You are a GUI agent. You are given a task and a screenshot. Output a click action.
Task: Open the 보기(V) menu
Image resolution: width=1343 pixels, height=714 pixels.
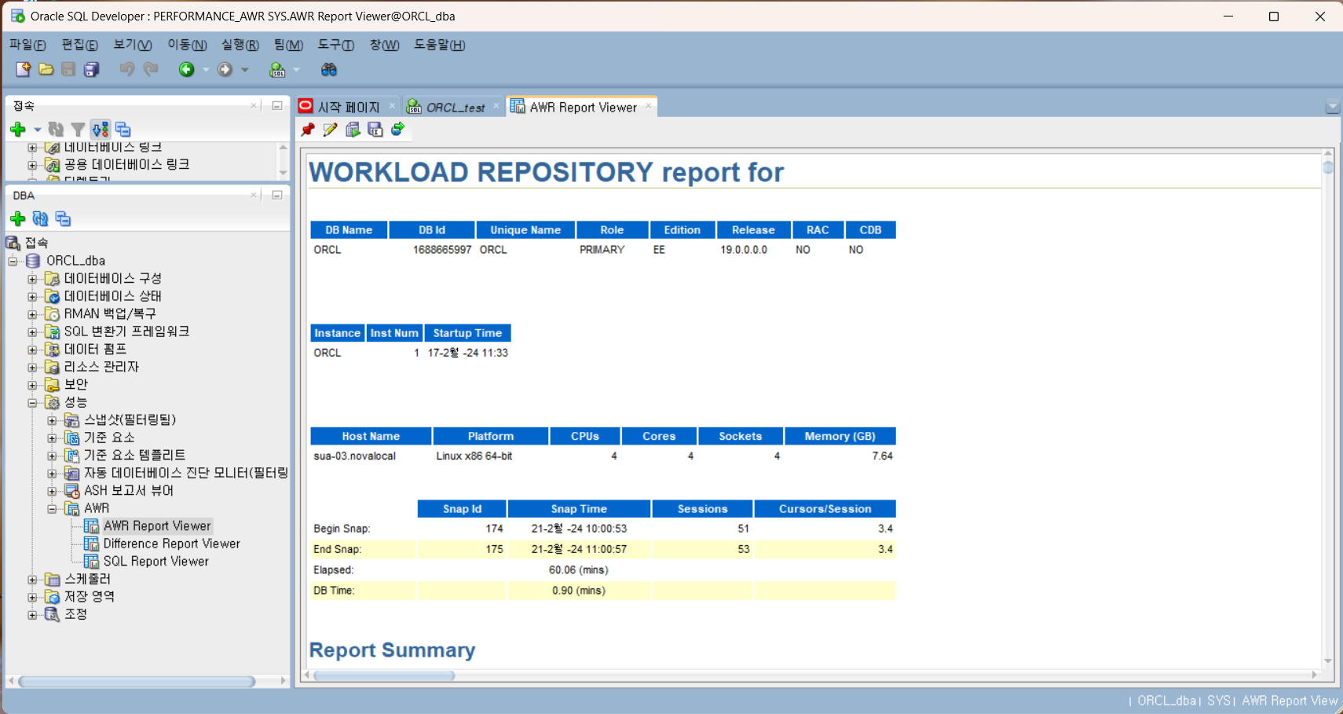pos(133,45)
